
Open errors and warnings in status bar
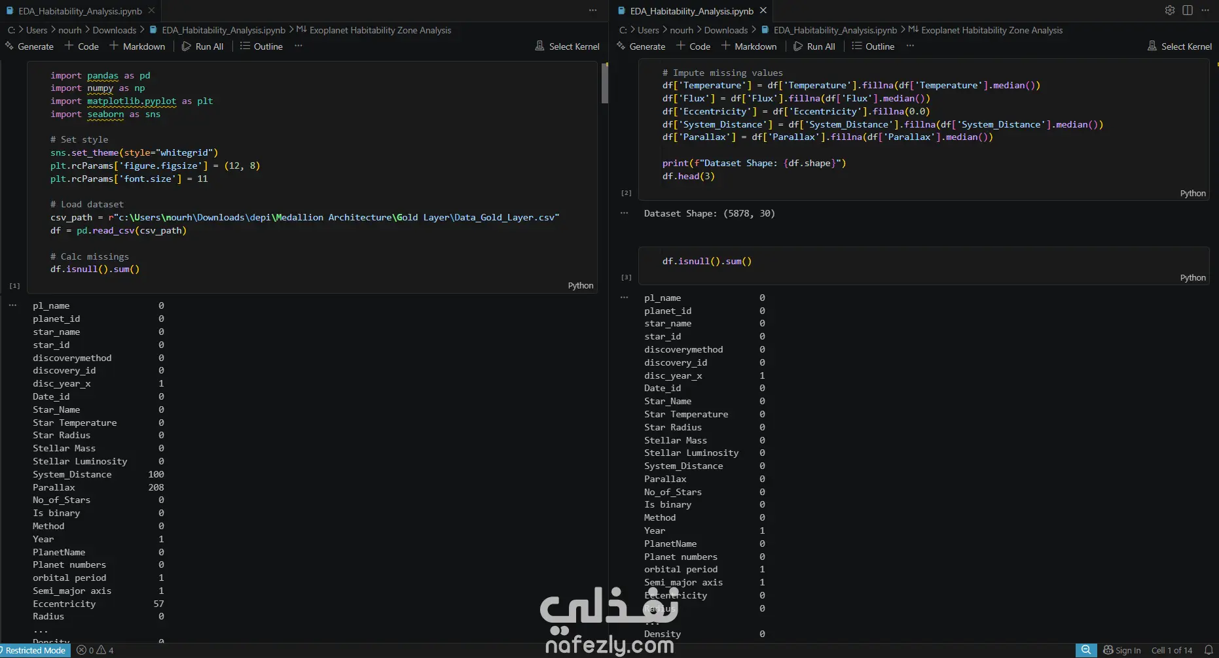pos(95,650)
